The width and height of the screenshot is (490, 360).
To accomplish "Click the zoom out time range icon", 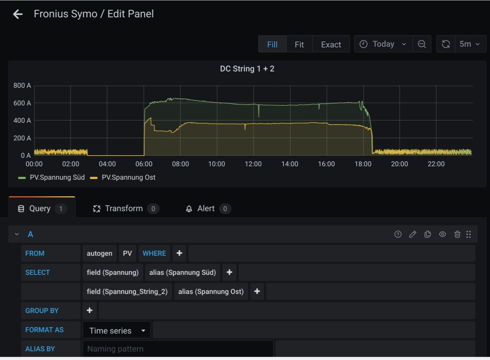I will [421, 44].
